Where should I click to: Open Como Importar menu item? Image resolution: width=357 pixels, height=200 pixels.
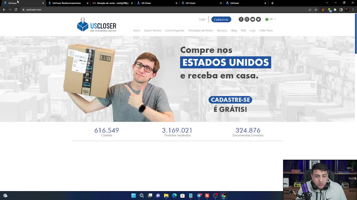click(x=175, y=31)
